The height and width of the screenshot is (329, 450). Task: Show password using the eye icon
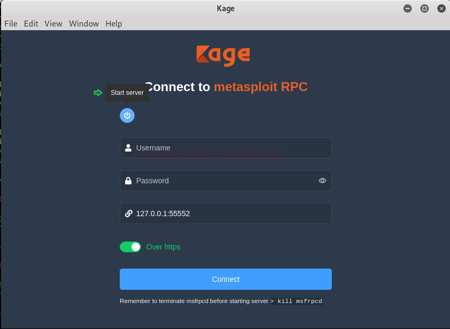322,181
